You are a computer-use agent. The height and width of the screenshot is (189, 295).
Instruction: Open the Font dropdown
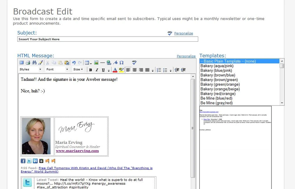click(x=57, y=69)
